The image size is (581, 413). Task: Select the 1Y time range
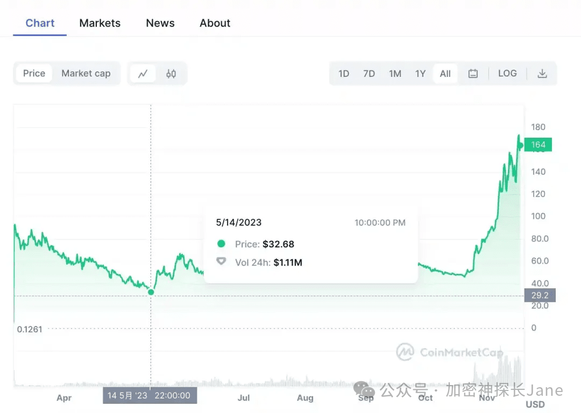pyautogui.click(x=421, y=73)
